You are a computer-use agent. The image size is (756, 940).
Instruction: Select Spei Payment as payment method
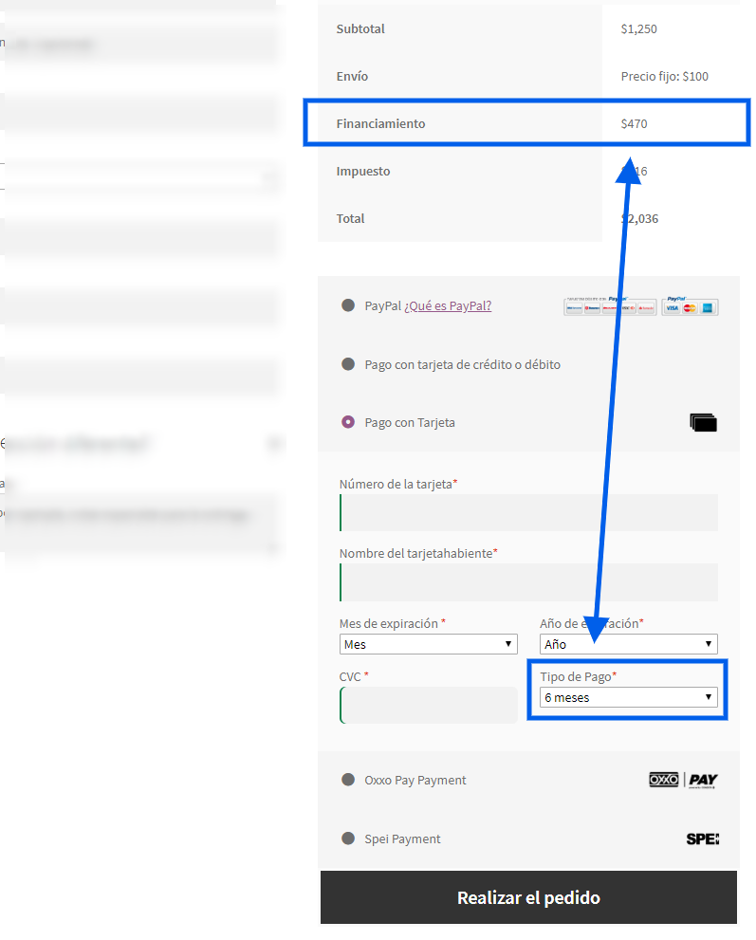tap(348, 839)
